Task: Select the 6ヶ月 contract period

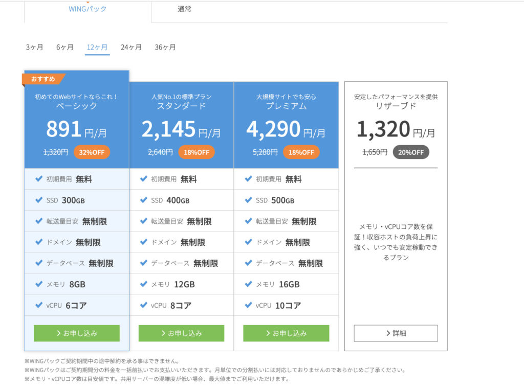Action: click(65, 48)
